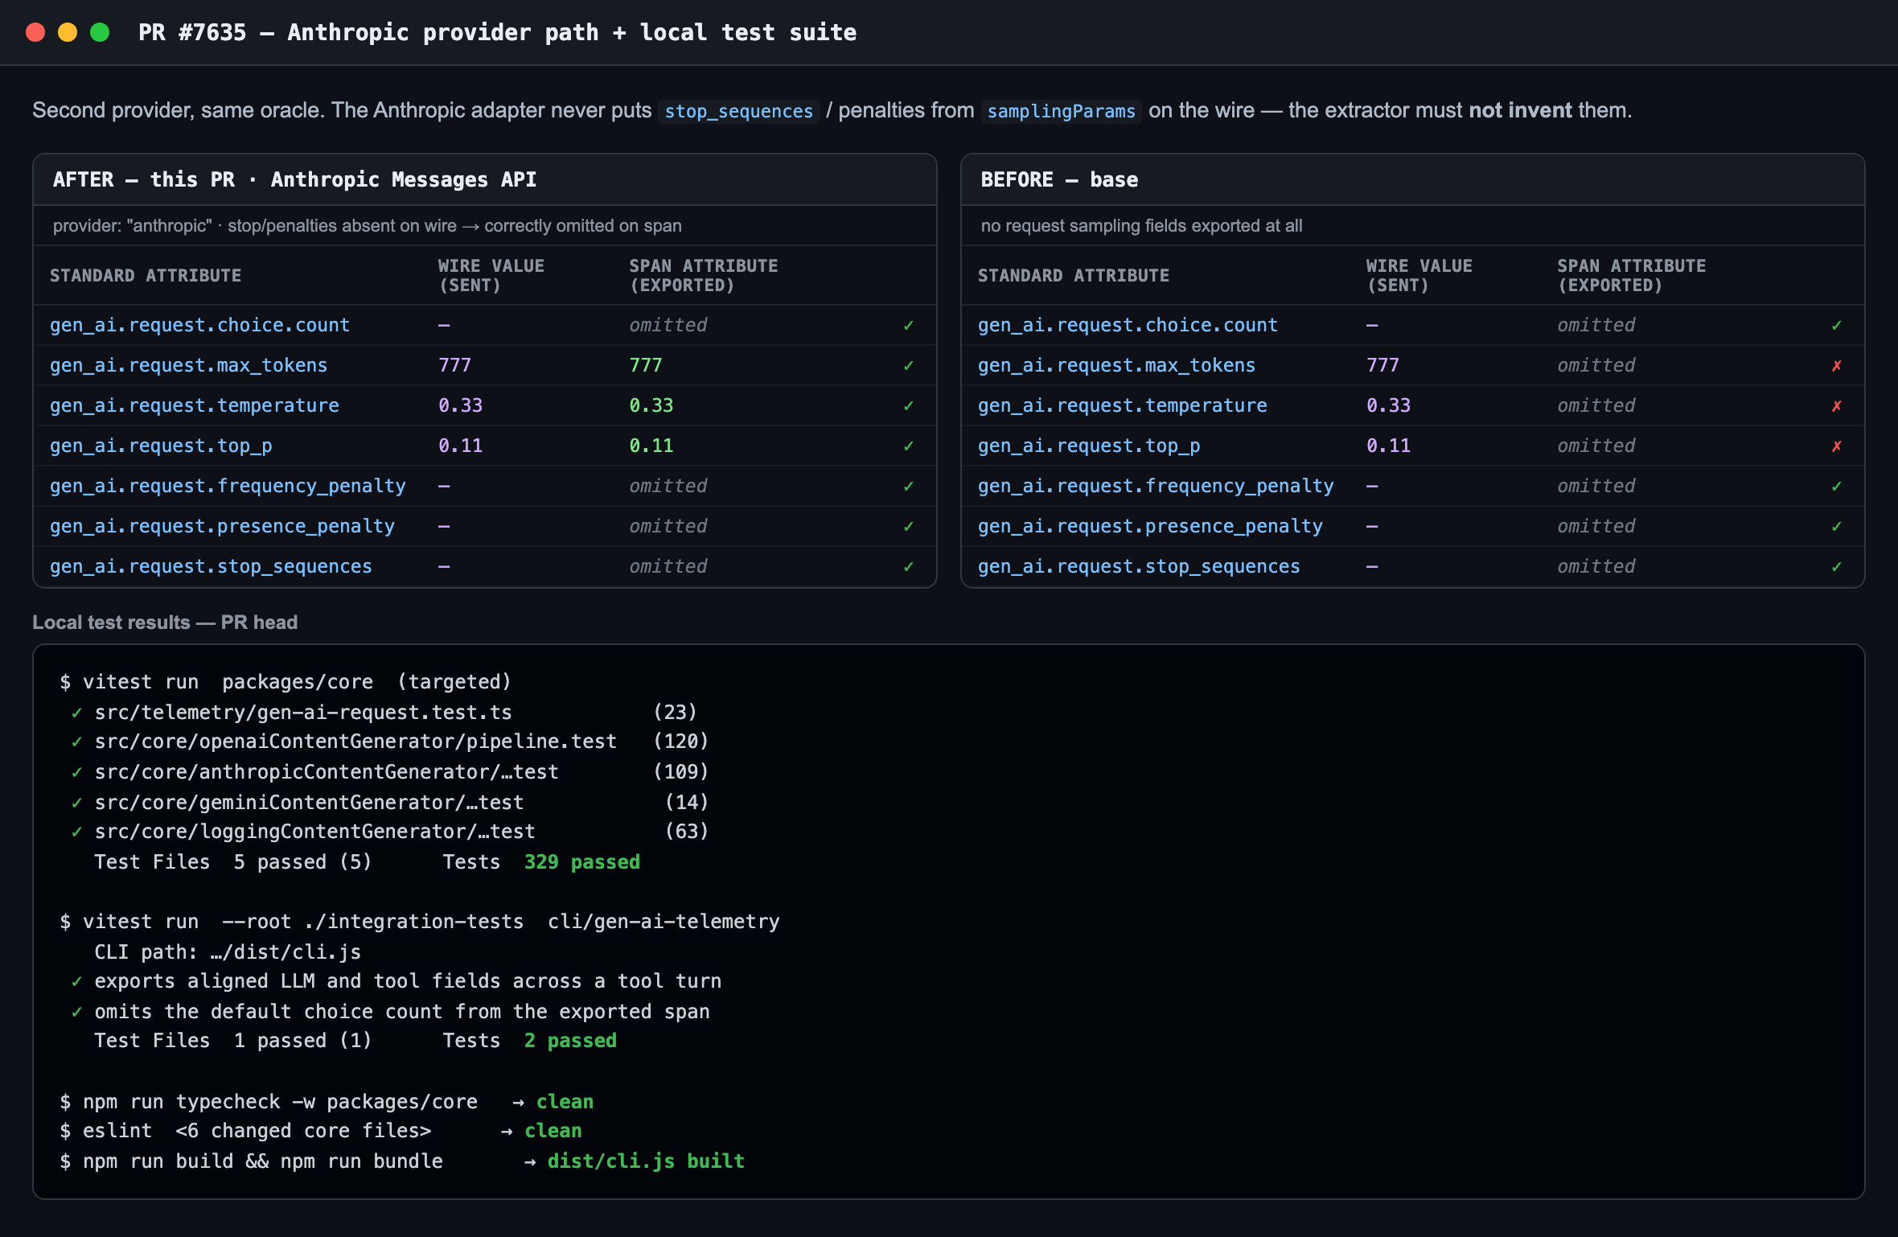Click the provider: "anthropic" subtitle line
This screenshot has width=1898, height=1237.
tap(367, 226)
